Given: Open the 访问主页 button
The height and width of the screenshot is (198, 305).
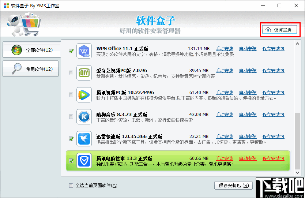Looking at the screenshot, I should click(x=279, y=30).
